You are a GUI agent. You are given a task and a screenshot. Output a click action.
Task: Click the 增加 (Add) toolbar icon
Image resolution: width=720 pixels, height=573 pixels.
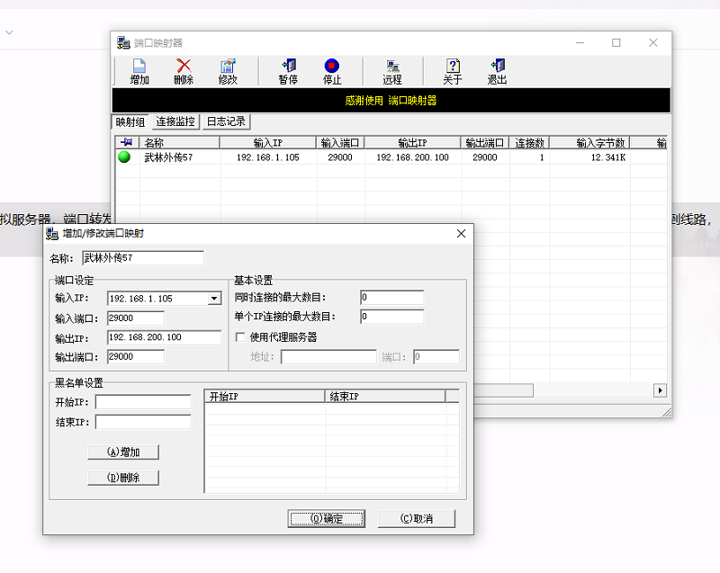point(139,72)
